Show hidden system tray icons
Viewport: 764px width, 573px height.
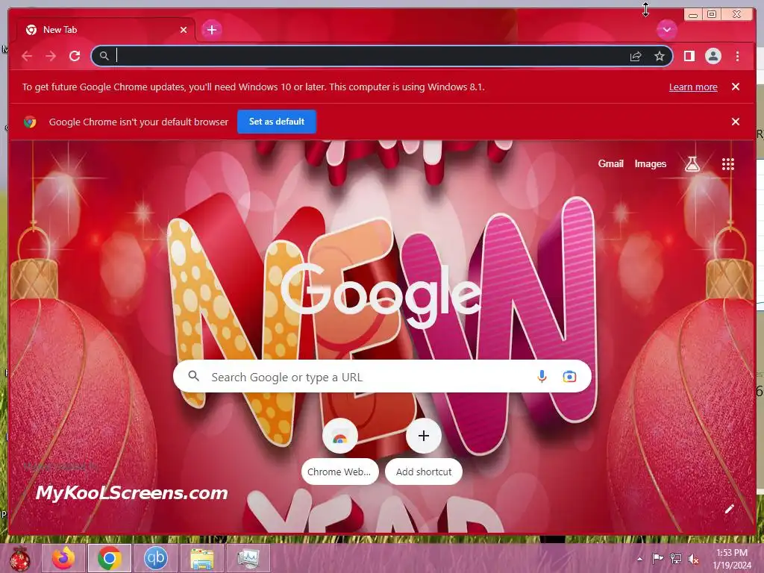(639, 559)
